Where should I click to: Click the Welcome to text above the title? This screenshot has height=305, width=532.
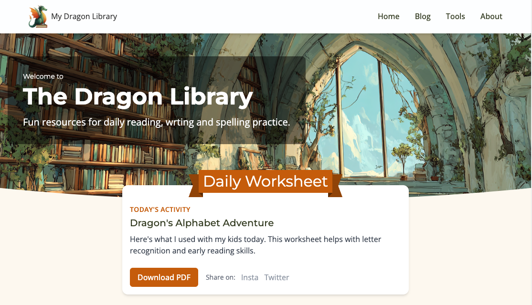[x=43, y=76]
